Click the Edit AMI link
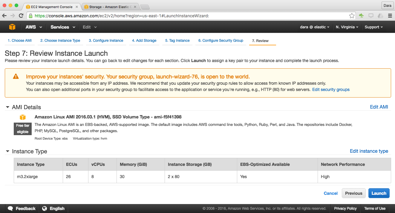 [379, 107]
